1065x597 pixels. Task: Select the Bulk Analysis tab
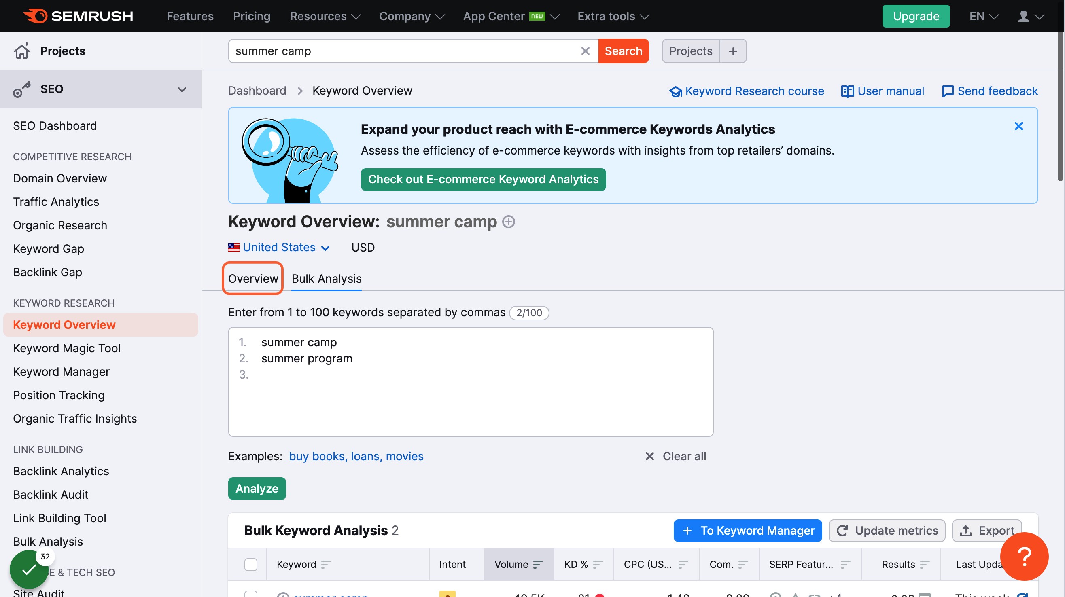pos(326,279)
